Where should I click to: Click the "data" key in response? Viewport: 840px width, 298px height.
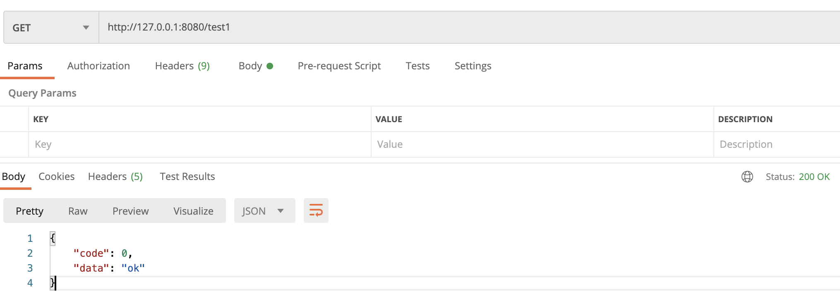pyautogui.click(x=91, y=268)
